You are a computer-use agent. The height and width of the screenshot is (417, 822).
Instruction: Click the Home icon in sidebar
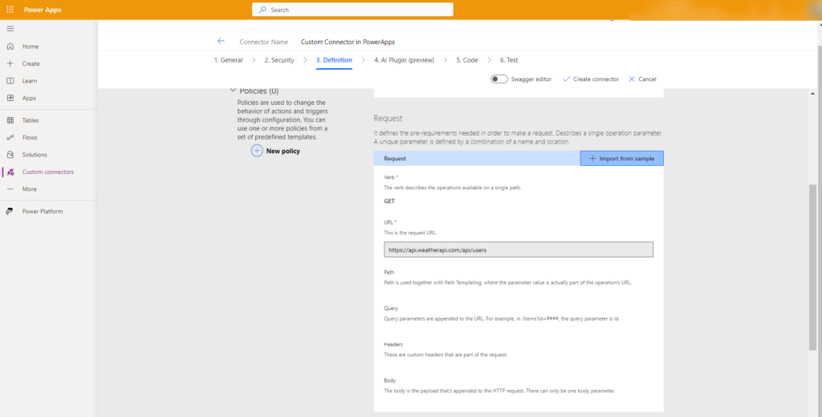(10, 47)
